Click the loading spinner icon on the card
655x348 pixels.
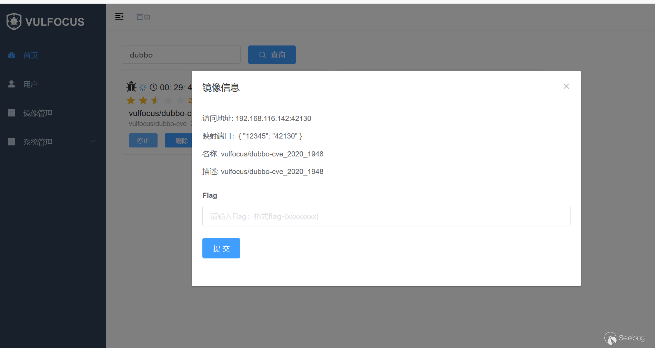[x=143, y=88]
